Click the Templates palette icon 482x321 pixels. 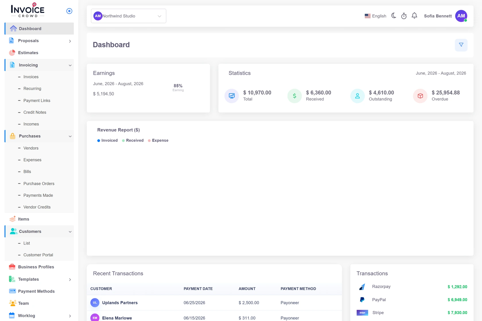pos(12,279)
